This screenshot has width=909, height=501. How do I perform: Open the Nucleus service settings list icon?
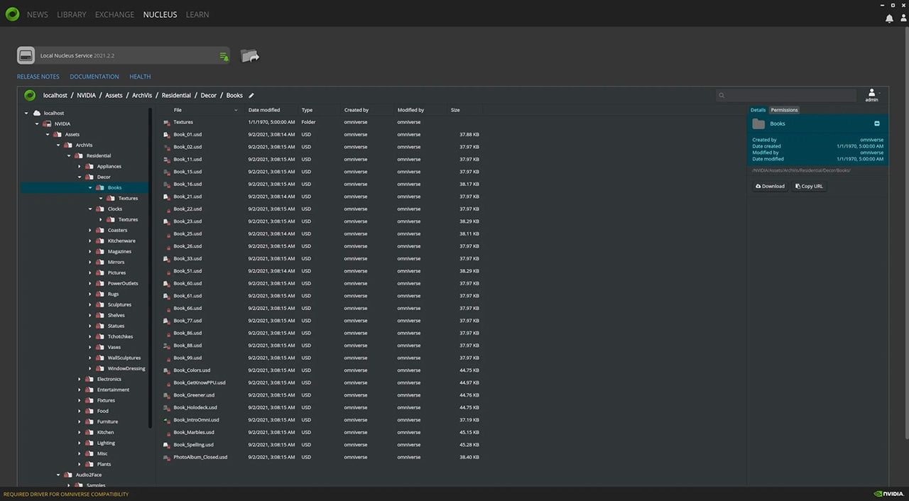pos(224,56)
